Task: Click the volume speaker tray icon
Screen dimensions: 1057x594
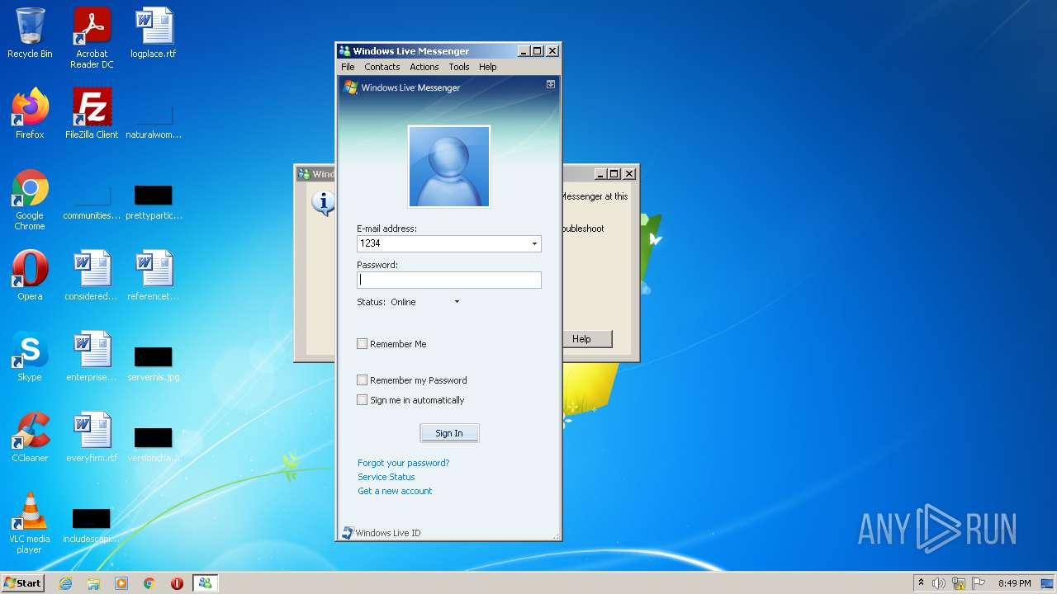Action: [939, 583]
